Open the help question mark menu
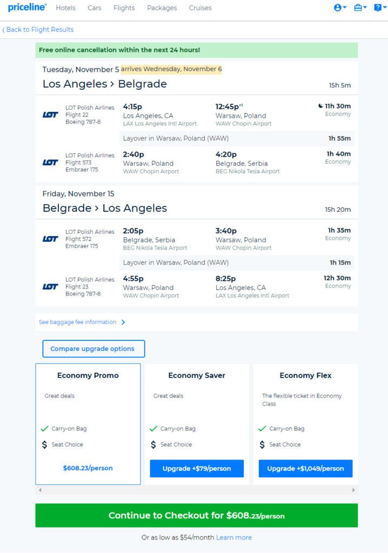 (380, 8)
